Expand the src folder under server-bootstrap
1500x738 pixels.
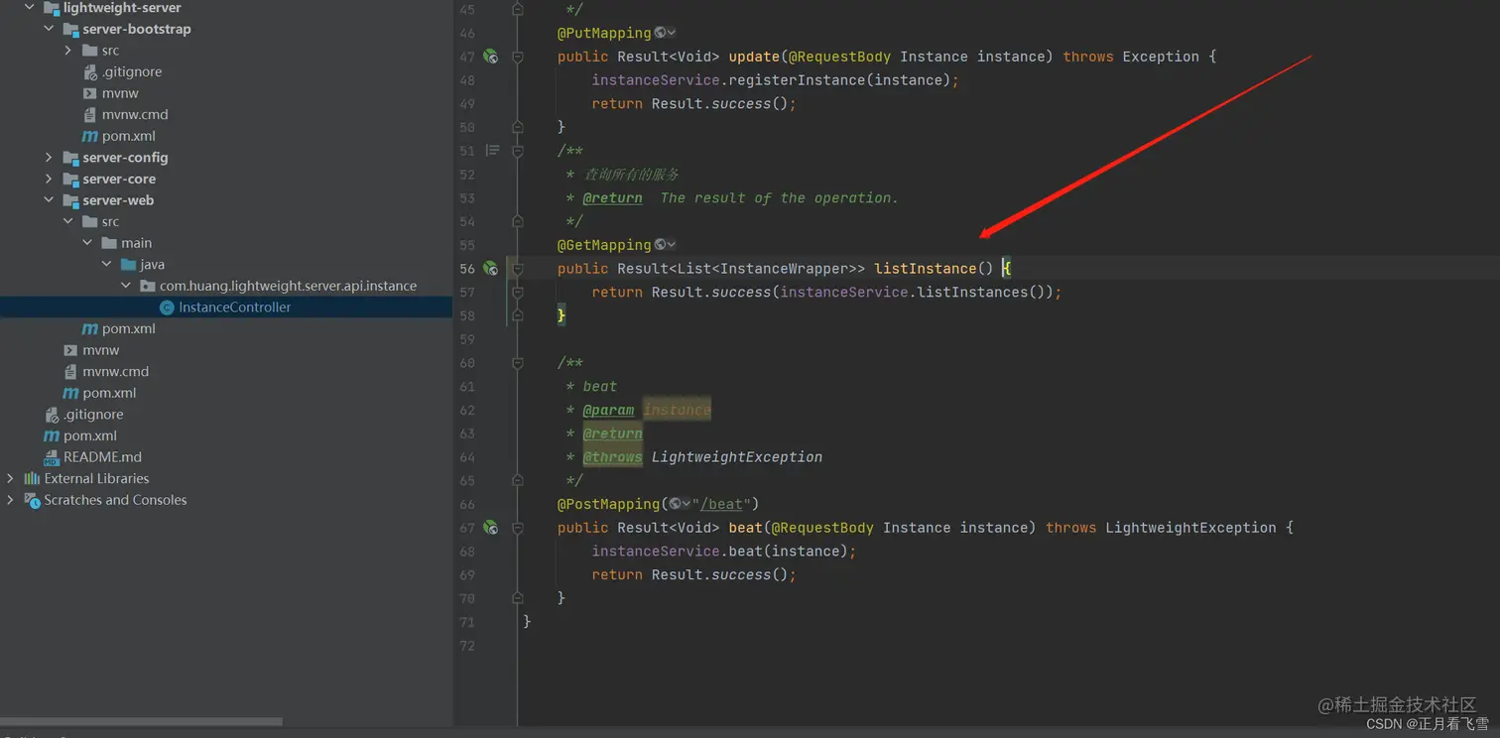tap(67, 51)
